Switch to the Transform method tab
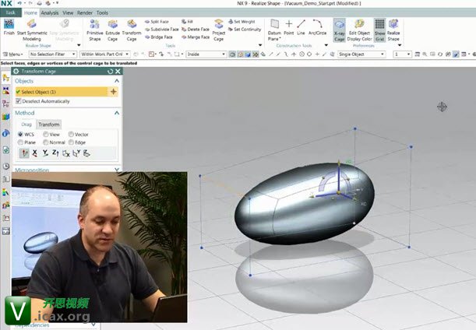The width and height of the screenshot is (476, 330). 49,125
